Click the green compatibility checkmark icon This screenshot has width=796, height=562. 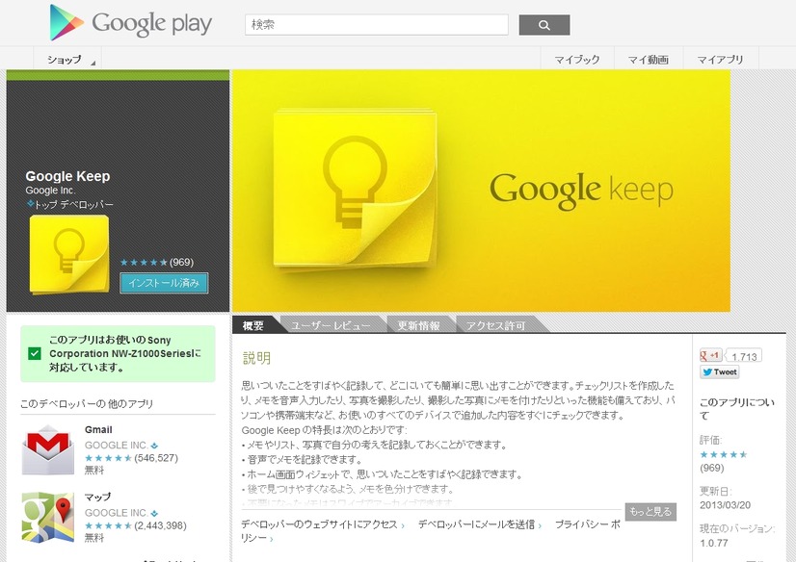35,353
